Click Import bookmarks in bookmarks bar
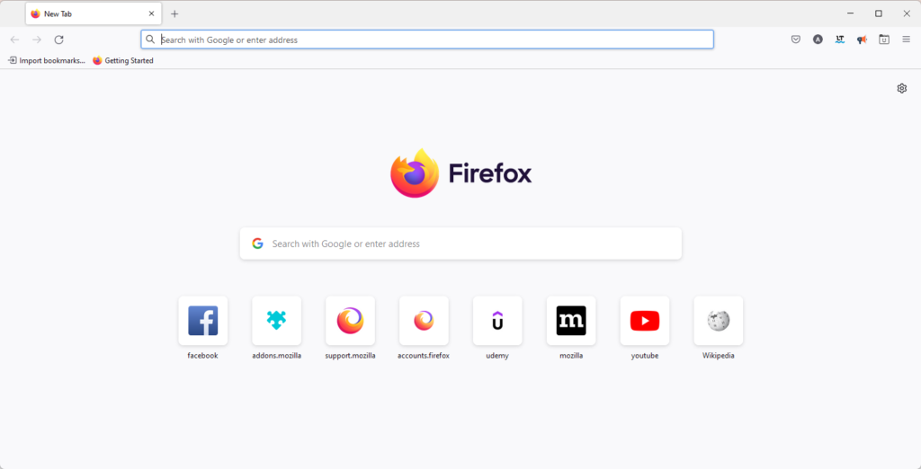This screenshot has width=921, height=469. pos(47,60)
